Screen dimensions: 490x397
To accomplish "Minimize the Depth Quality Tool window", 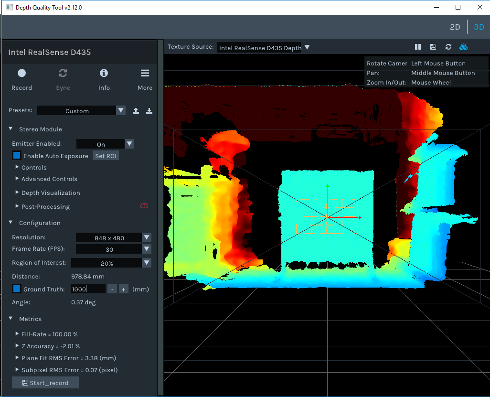I will pos(437,7).
